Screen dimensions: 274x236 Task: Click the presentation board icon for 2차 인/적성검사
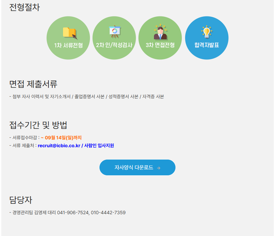pos(115,32)
